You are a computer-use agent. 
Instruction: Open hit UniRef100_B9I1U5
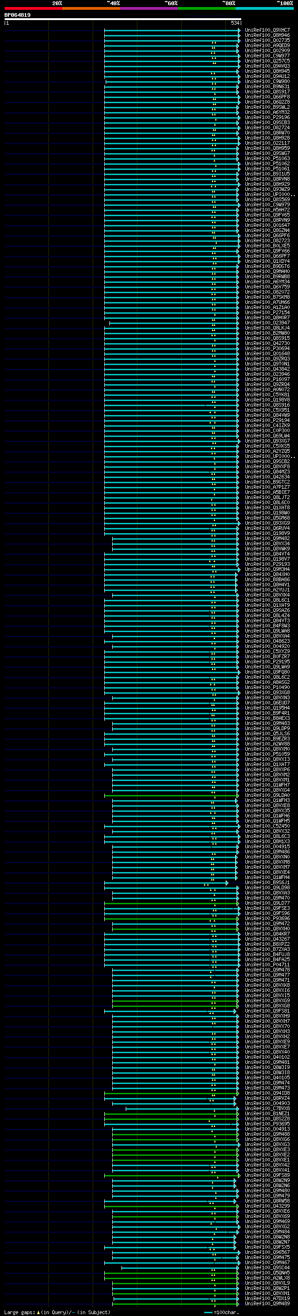pyautogui.click(x=267, y=174)
